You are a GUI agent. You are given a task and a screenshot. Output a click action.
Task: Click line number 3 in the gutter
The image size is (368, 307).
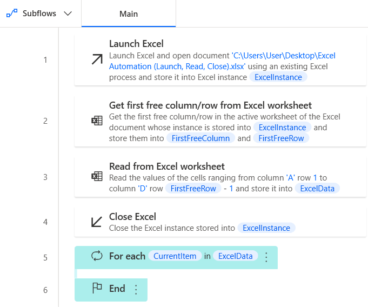[x=45, y=177]
